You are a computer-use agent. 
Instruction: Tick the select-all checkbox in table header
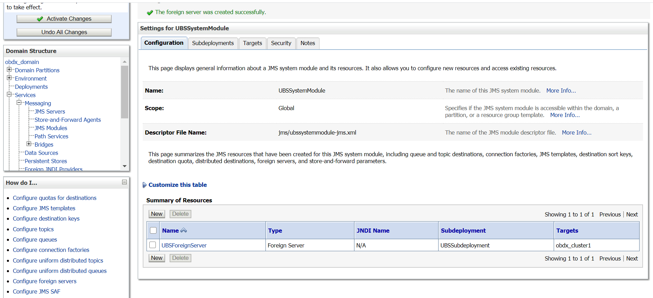point(153,231)
